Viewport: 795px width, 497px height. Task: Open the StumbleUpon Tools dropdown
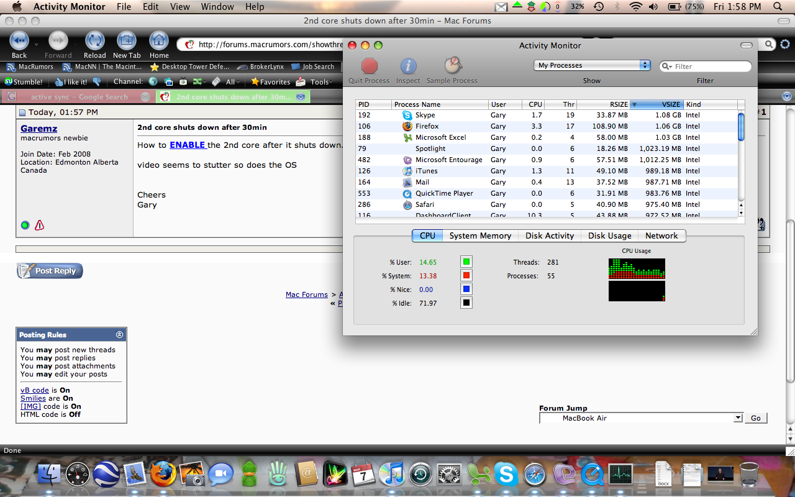322,81
